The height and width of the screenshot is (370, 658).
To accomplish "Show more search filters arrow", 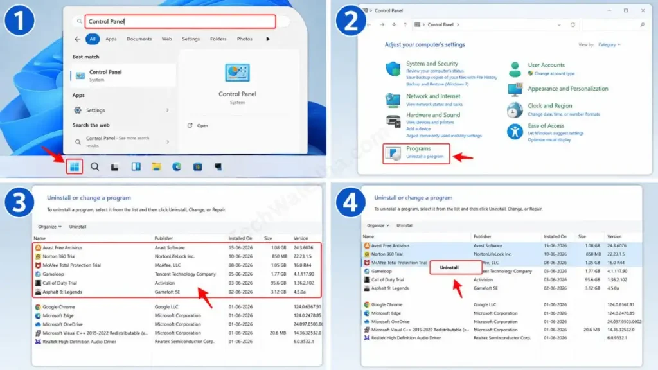I will (268, 39).
